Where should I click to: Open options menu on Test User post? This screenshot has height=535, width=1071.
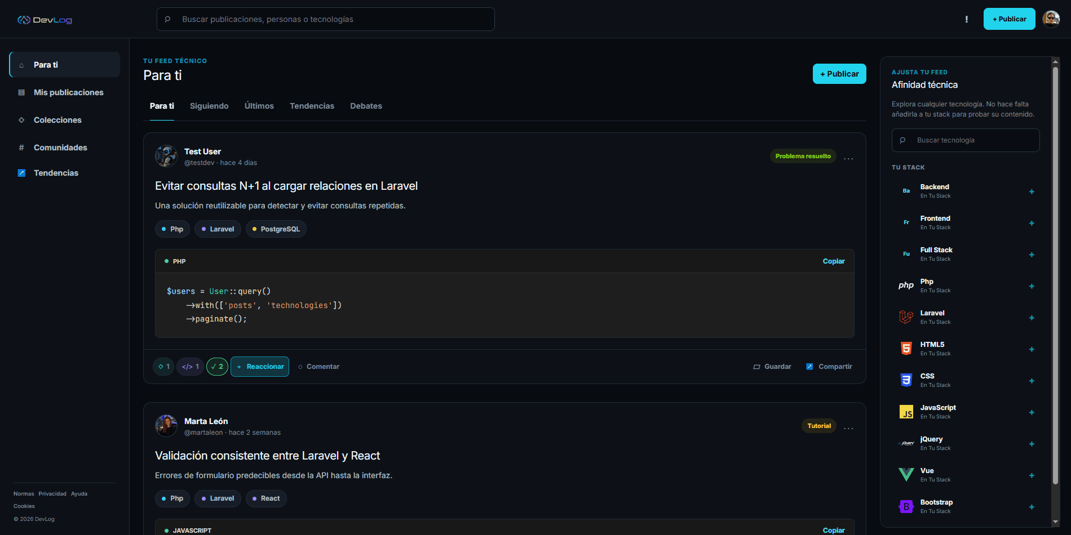(x=848, y=158)
